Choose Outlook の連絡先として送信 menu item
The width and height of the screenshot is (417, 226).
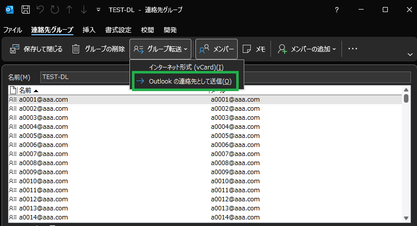pos(185,81)
